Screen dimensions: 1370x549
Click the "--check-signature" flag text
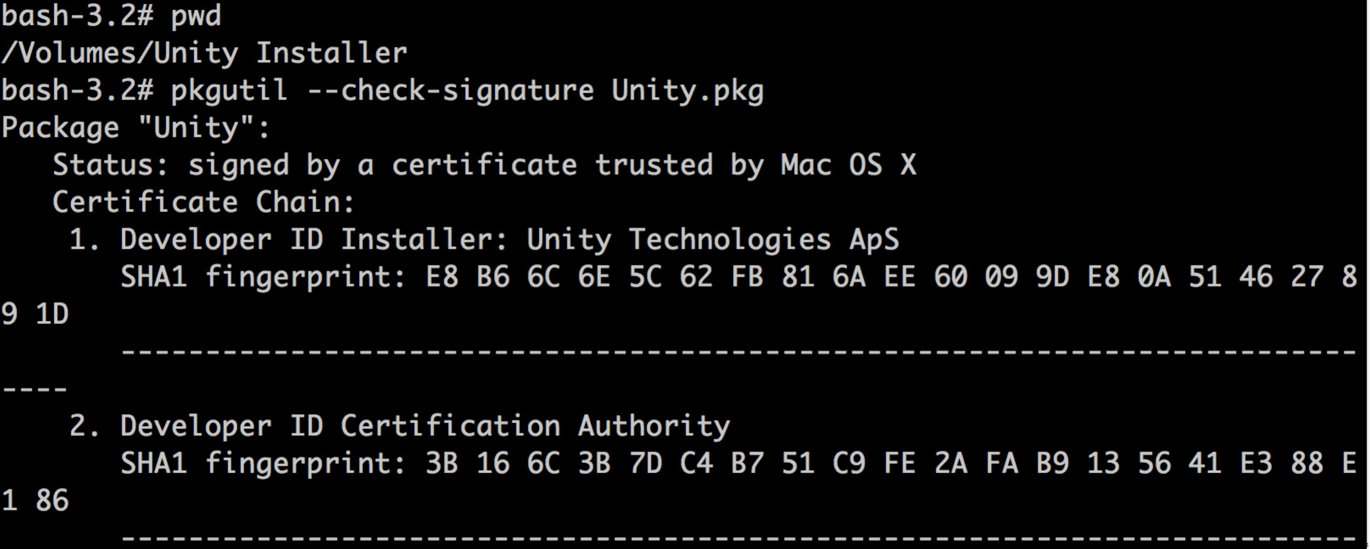point(451,90)
